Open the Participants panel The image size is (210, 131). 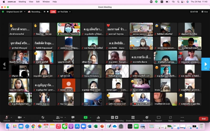[x=58, y=118]
